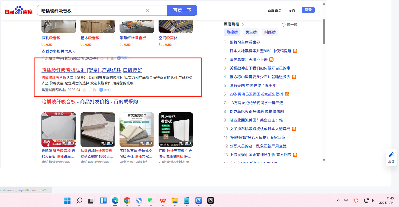This screenshot has height=207, width=399.
Task: Click the page scrollbar's up arrow
Action: (x=324, y=4)
